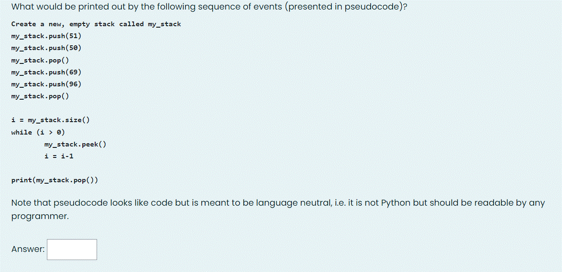The image size is (562, 272).
Task: Click '(presented in pseudocode)?' in the question
Action: click(x=346, y=8)
